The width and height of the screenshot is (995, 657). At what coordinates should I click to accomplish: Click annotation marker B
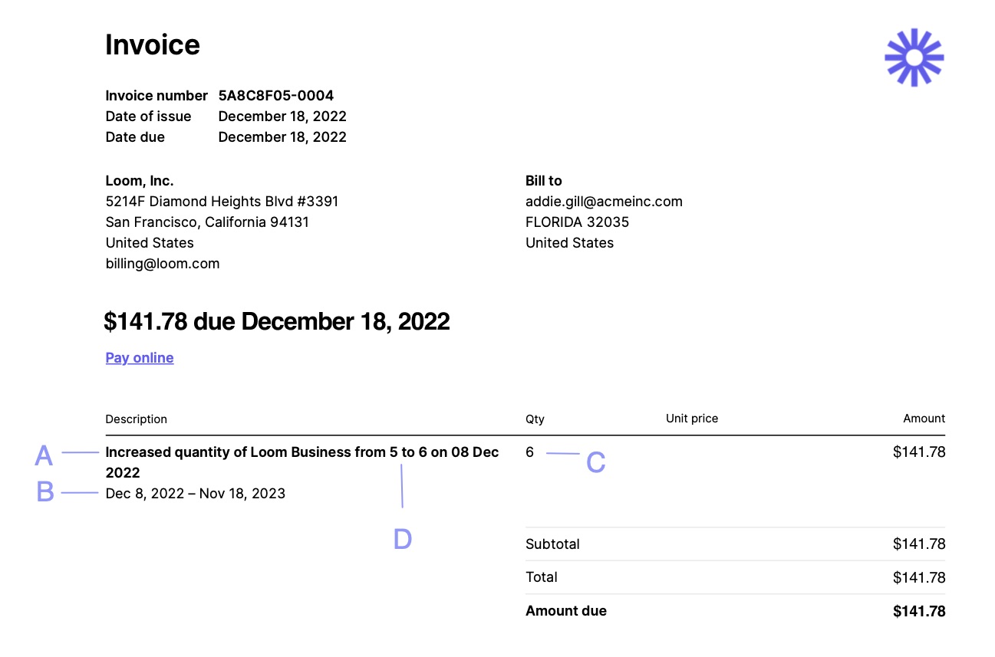(x=45, y=492)
